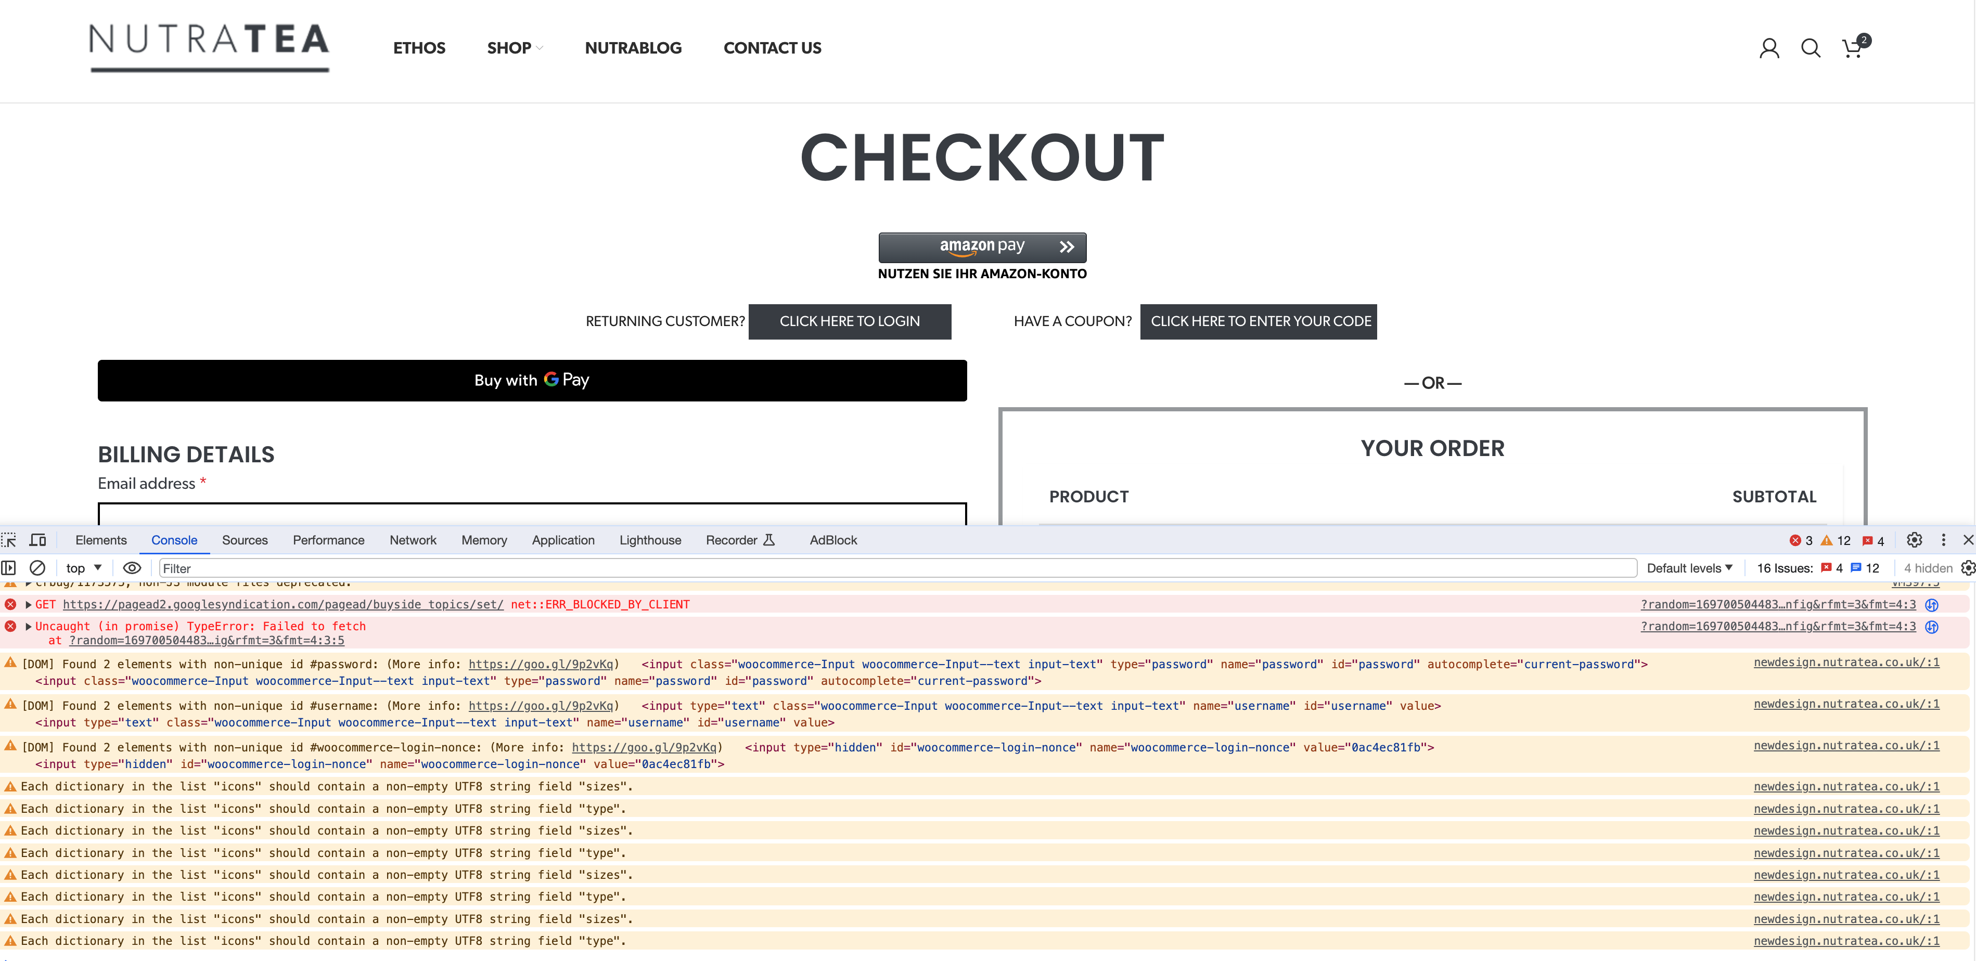This screenshot has width=1976, height=961.
Task: Click the search magnifier icon
Action: pos(1811,48)
